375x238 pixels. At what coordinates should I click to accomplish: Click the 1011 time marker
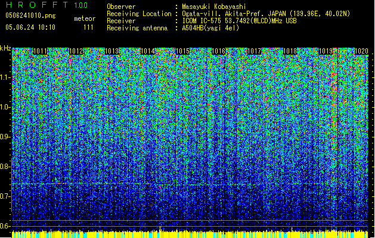coord(41,51)
